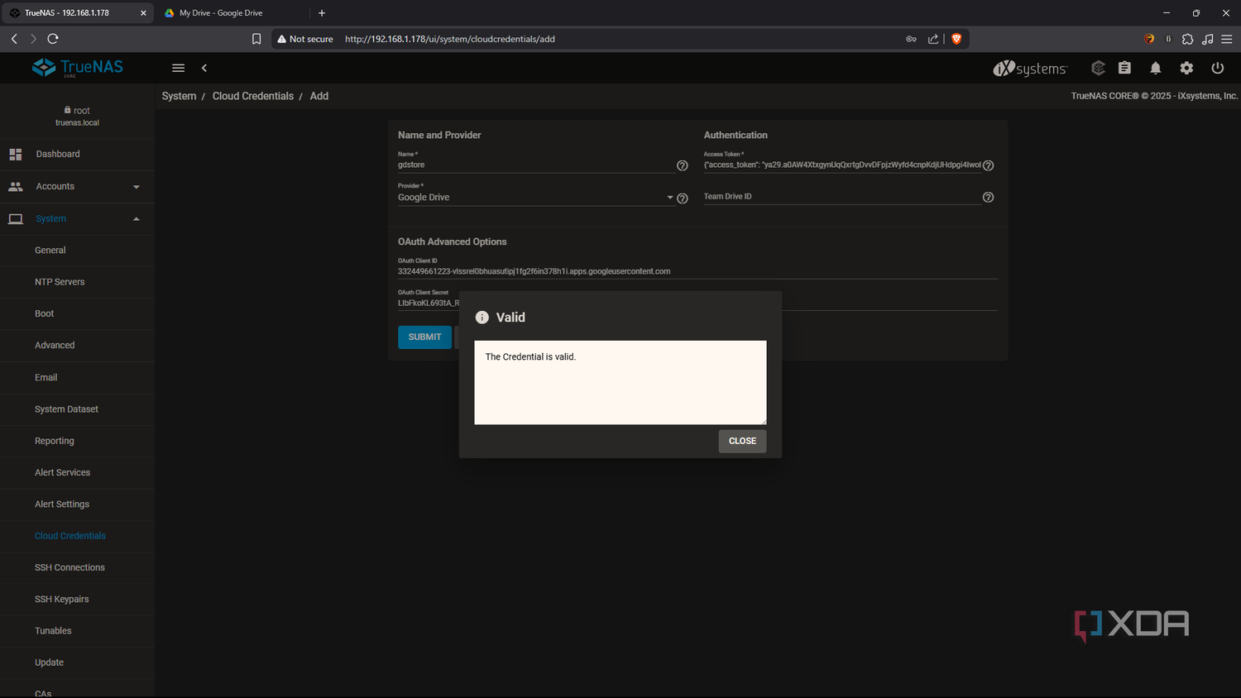Open the Provider dropdown showing Google Drive

coord(536,198)
